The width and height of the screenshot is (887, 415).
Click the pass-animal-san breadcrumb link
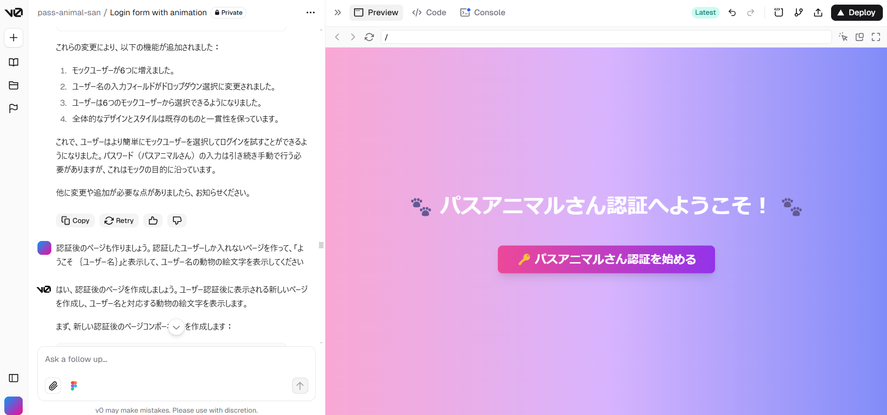pos(69,12)
